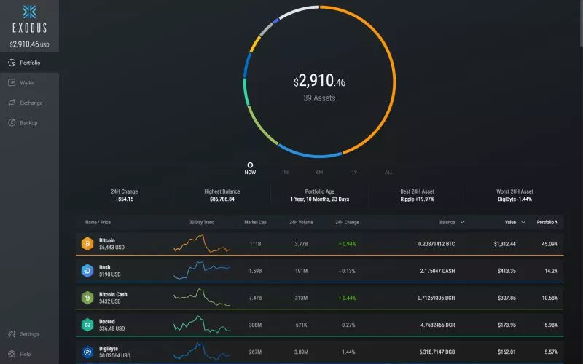Viewport: 583px width, 364px height.
Task: Click the Help lifebuoy icon
Action: click(12, 354)
